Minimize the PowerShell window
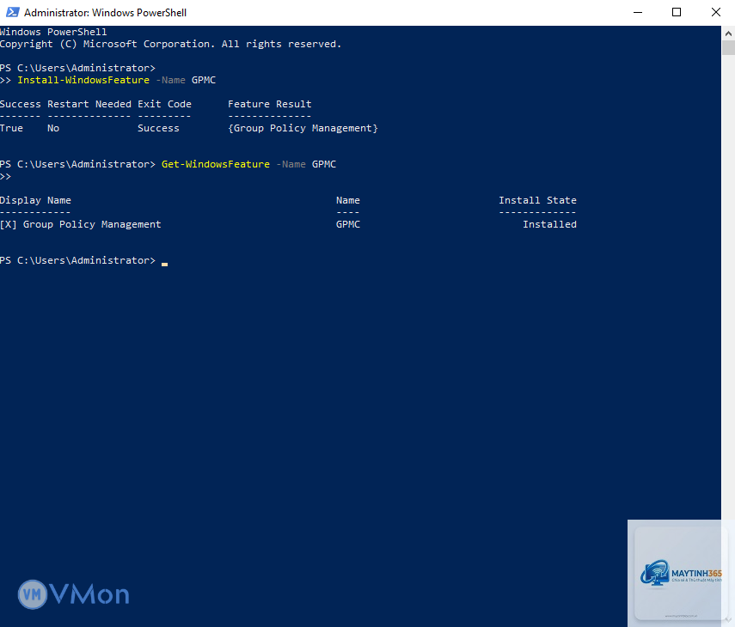The image size is (735, 627). [x=638, y=12]
